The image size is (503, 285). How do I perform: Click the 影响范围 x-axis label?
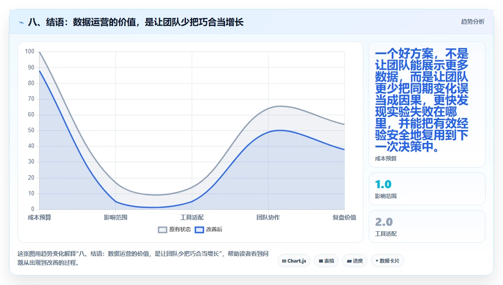(115, 217)
